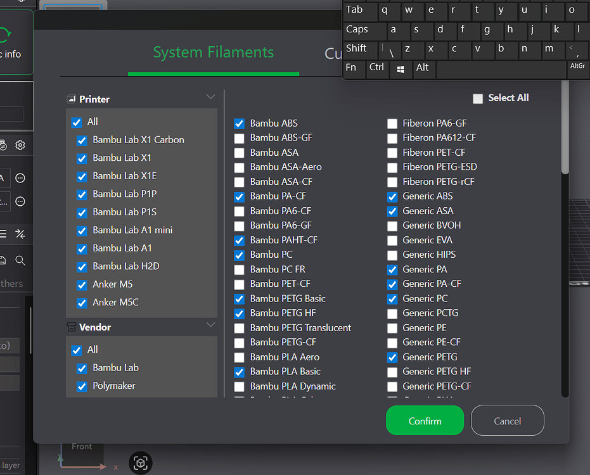Check Bambu ABS-GF filament

(x=239, y=139)
